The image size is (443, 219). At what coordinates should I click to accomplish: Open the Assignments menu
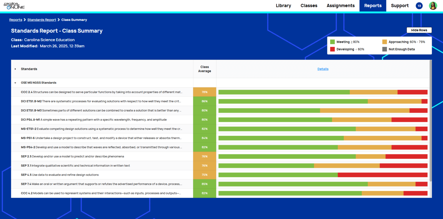point(340,6)
